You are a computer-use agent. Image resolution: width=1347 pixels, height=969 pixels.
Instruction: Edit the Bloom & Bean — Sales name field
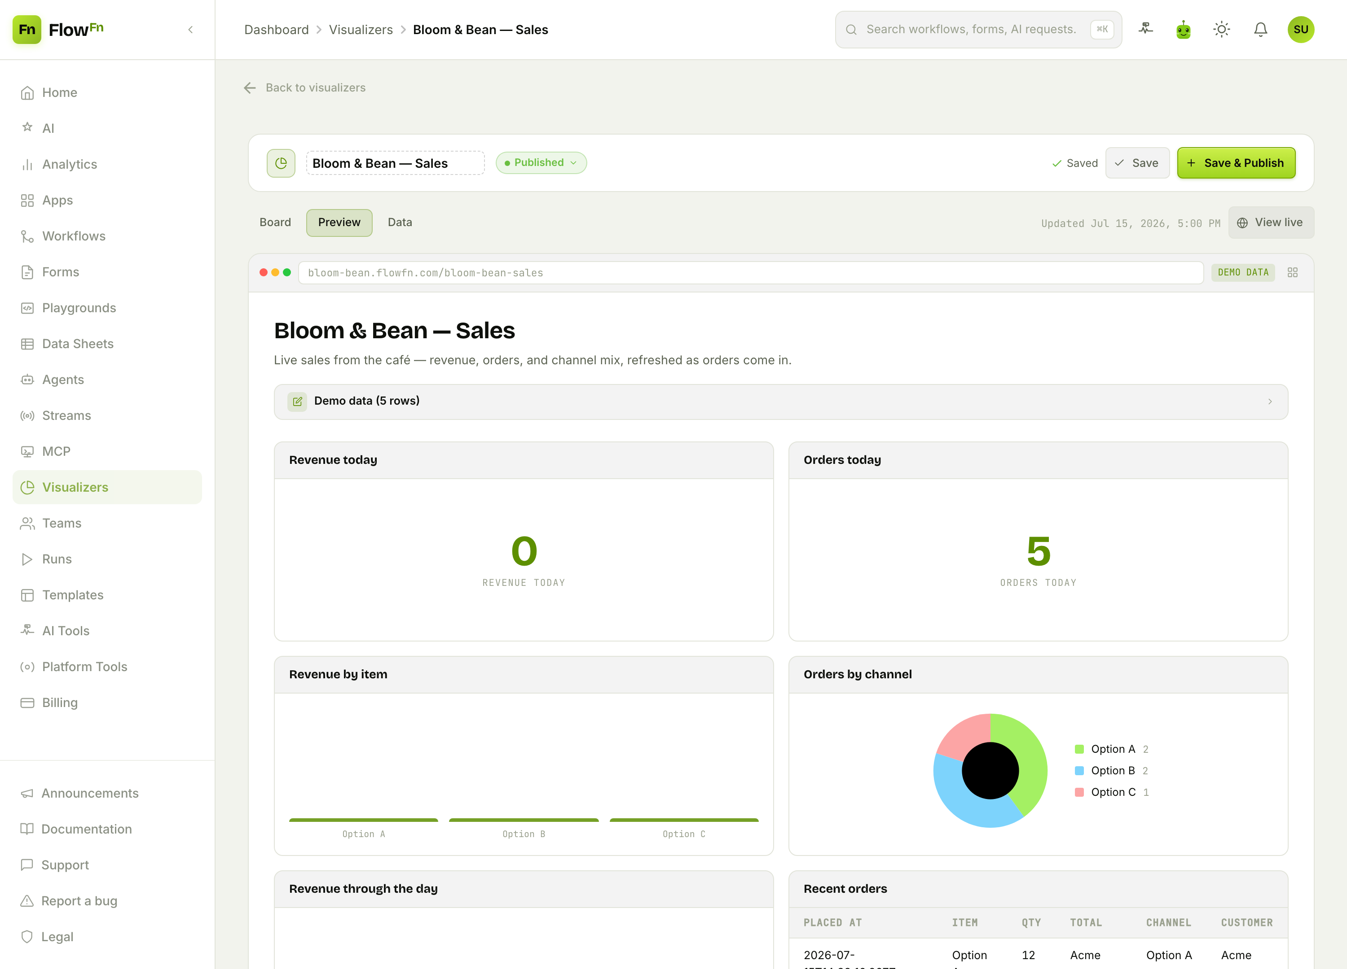(395, 163)
